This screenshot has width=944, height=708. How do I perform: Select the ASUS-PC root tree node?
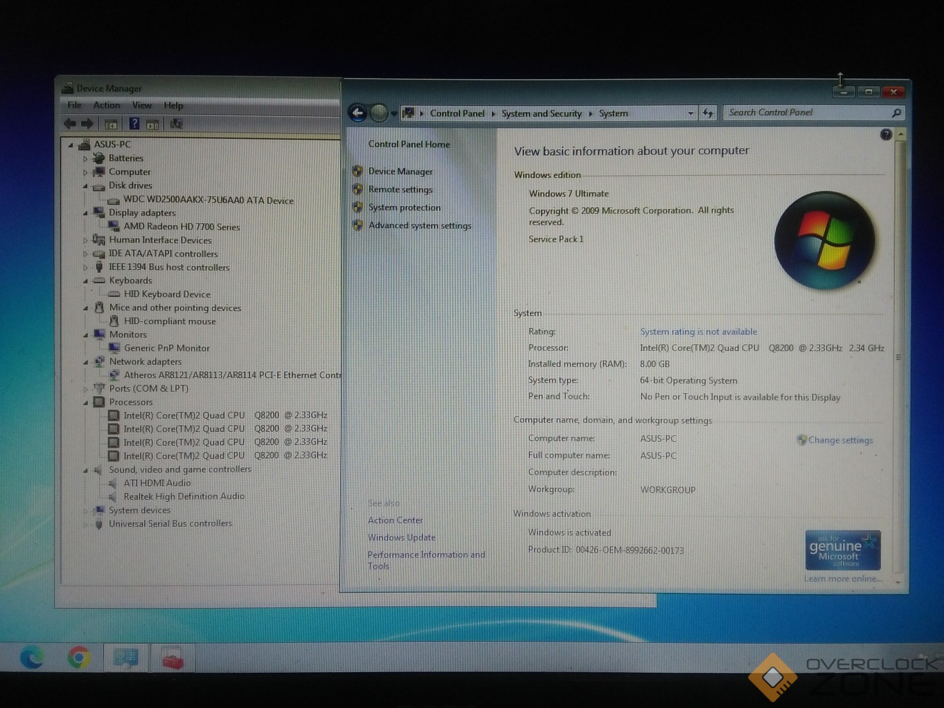click(x=112, y=144)
